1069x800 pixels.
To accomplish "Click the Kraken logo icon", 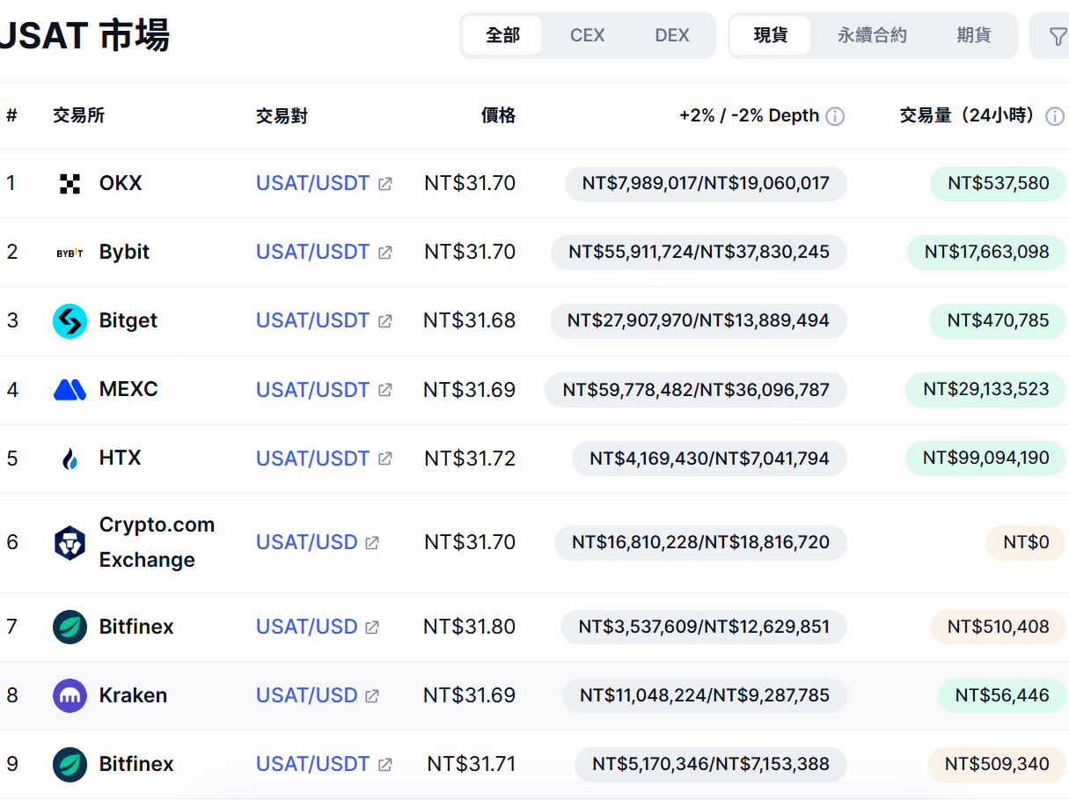I will pyautogui.click(x=70, y=695).
